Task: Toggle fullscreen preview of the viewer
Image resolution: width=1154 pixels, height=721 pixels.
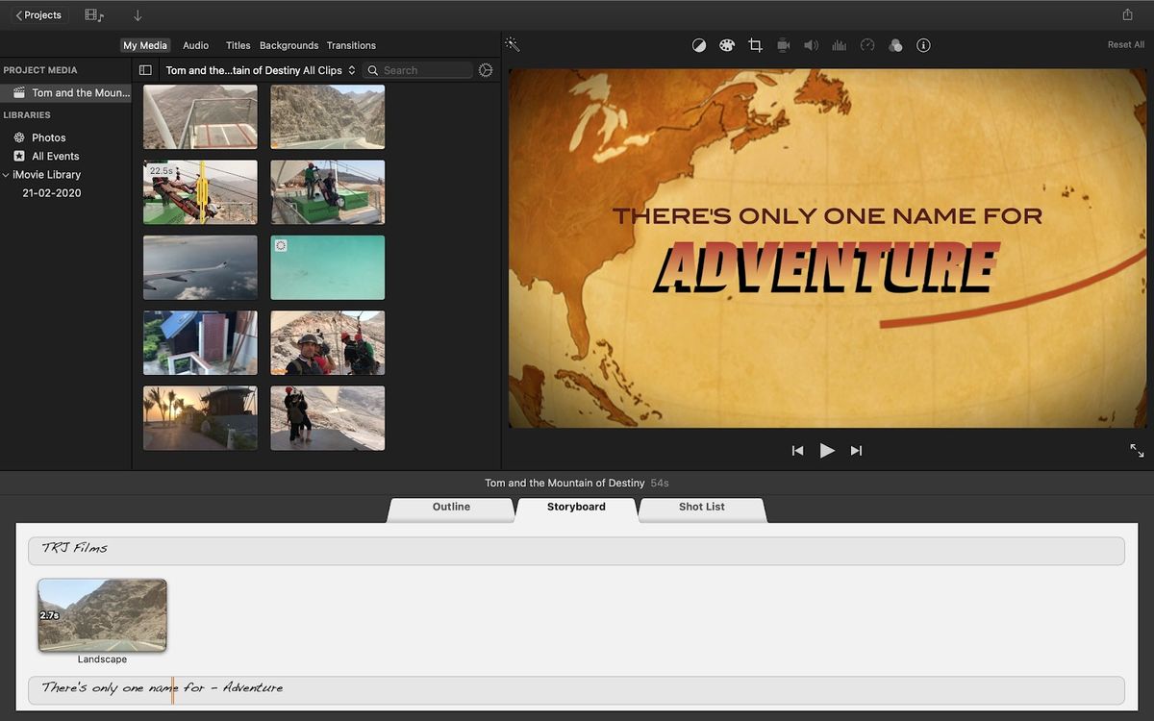Action: pyautogui.click(x=1136, y=450)
